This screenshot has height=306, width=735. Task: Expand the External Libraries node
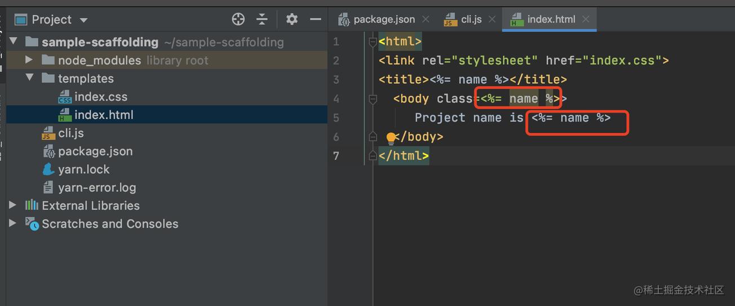click(12, 205)
